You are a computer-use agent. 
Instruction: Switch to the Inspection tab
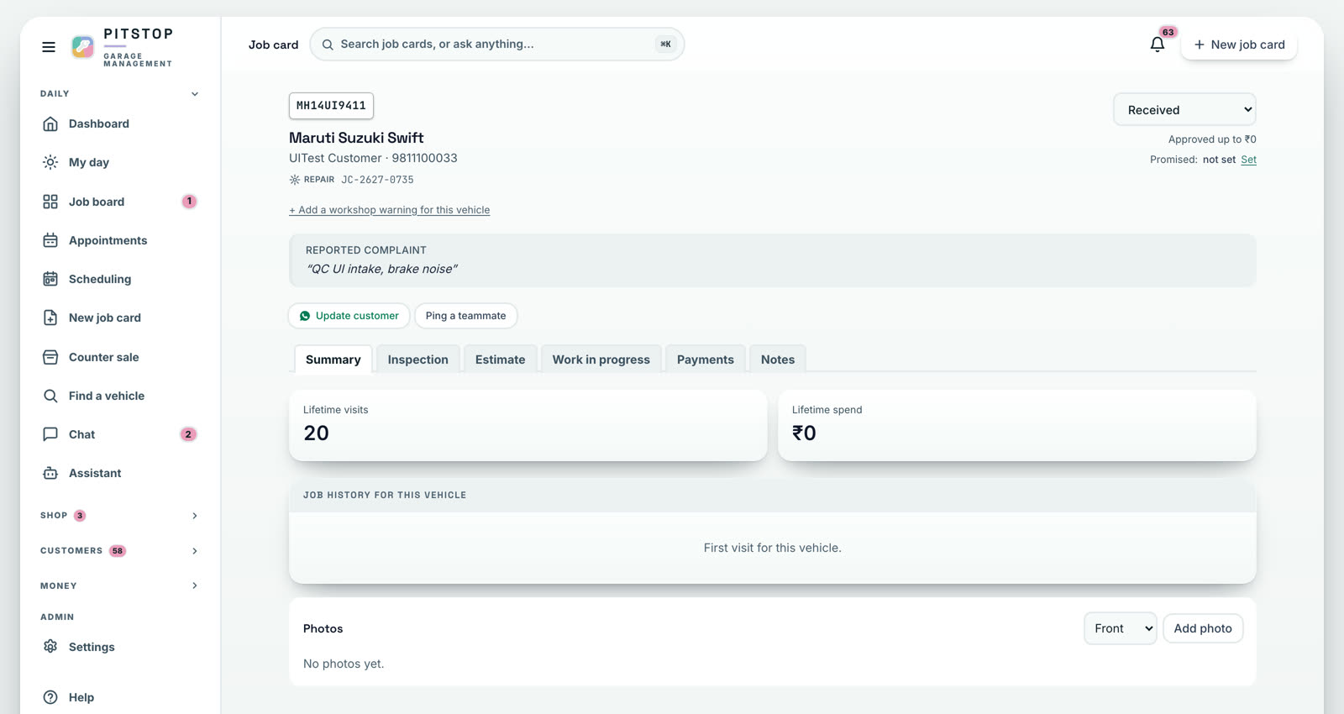pos(418,360)
